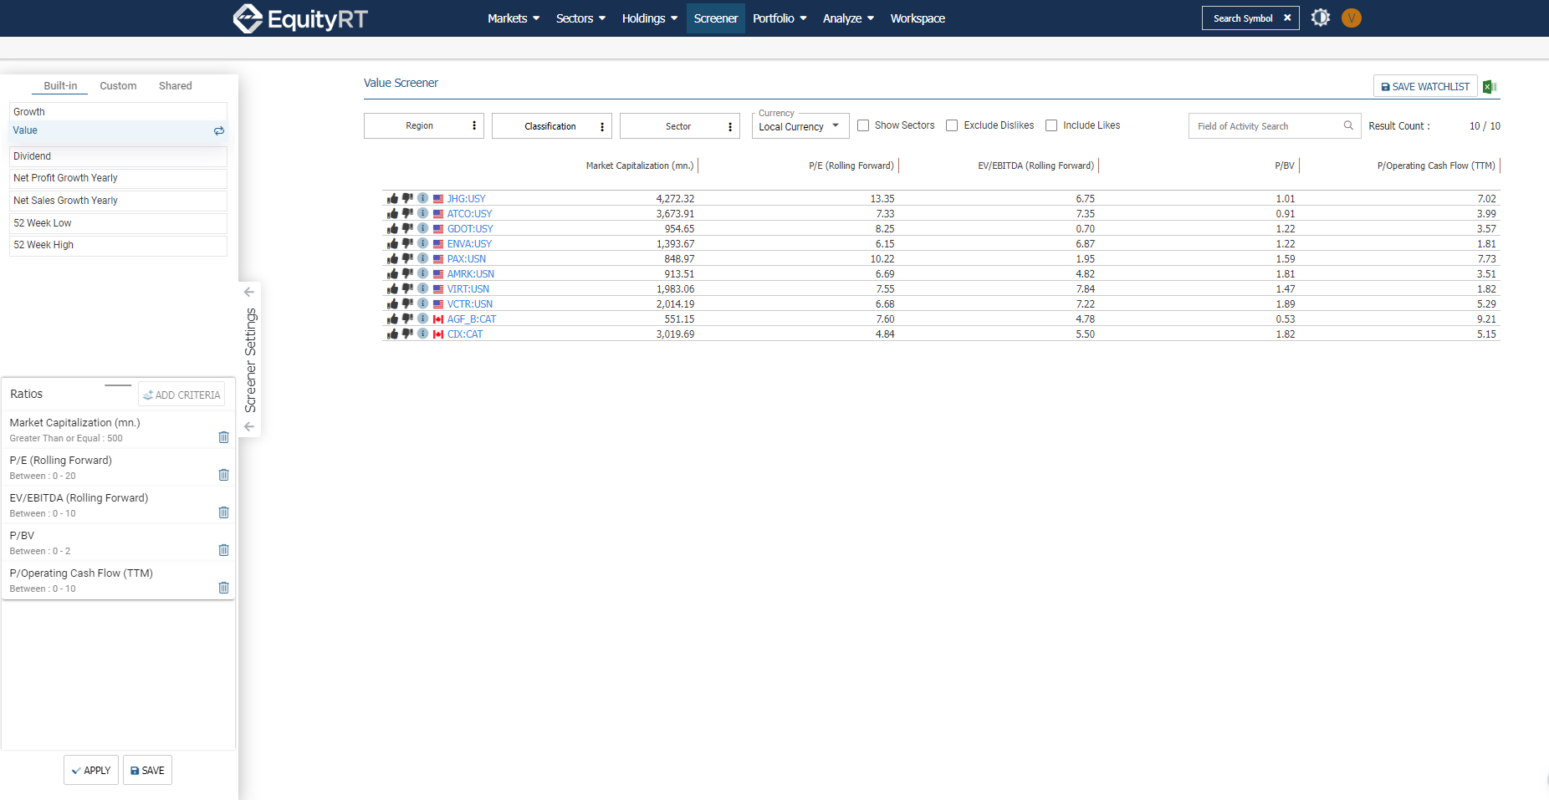
Task: Remove the Market Capitalization criteria
Action: pyautogui.click(x=223, y=437)
